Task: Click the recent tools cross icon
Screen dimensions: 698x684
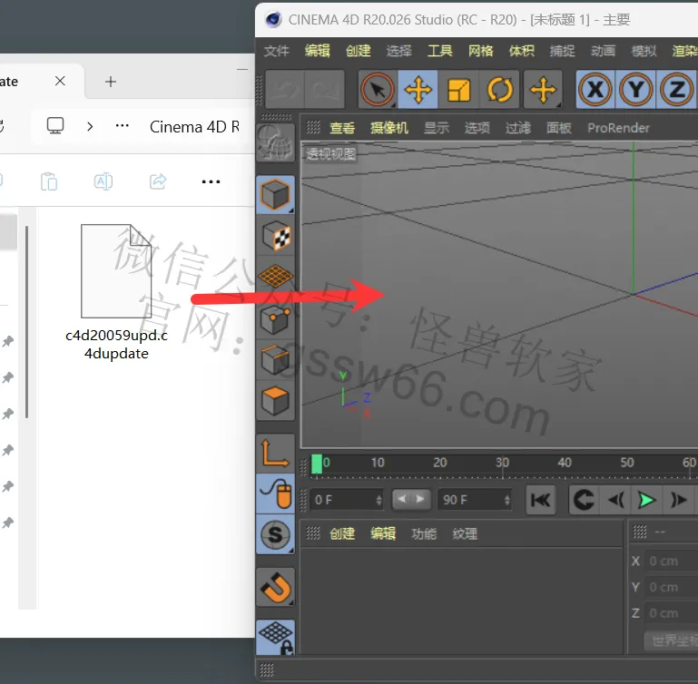Action: 543,90
